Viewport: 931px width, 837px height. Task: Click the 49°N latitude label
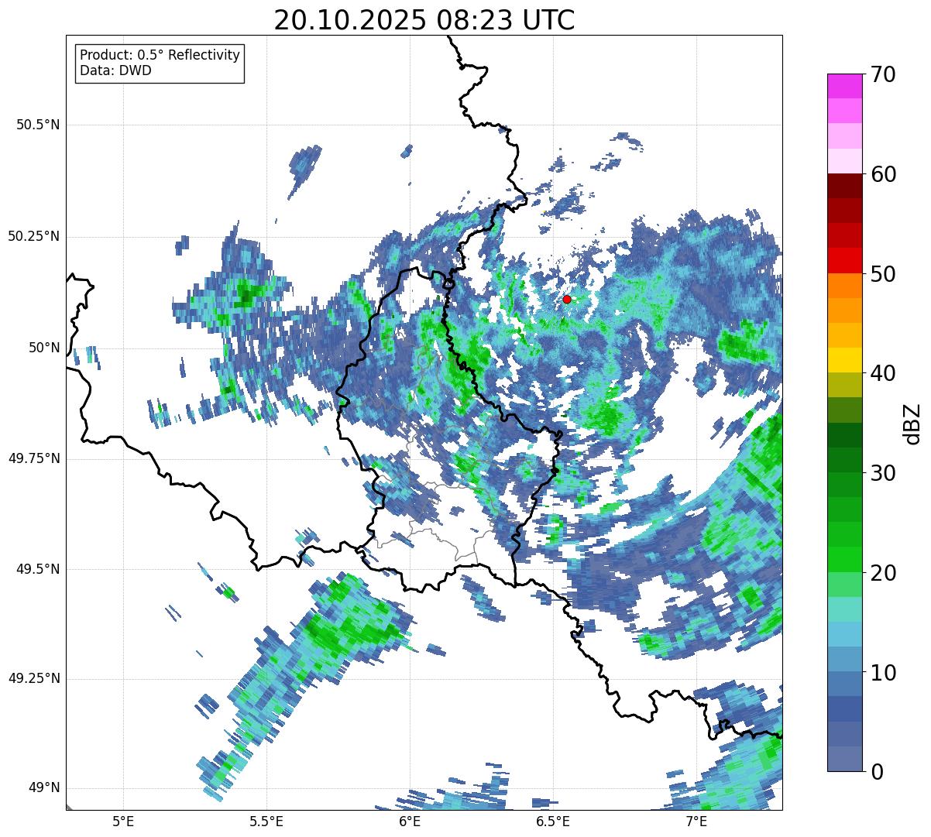click(44, 787)
